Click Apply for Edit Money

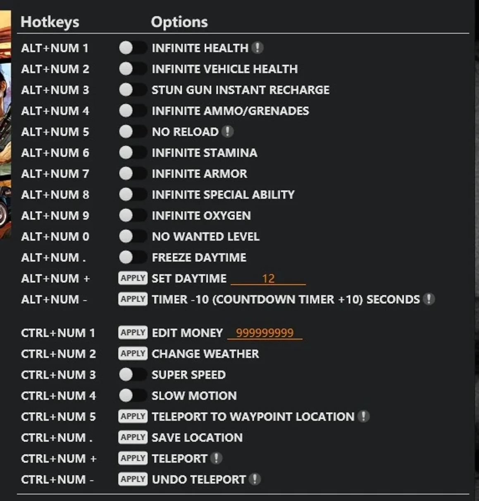(x=133, y=332)
